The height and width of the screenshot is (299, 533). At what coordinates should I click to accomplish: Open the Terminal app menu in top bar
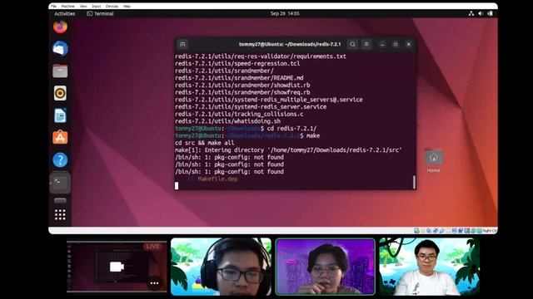click(100, 13)
